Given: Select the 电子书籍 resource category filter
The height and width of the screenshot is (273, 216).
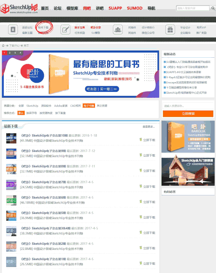Looking at the screenshot, I should click(89, 106).
